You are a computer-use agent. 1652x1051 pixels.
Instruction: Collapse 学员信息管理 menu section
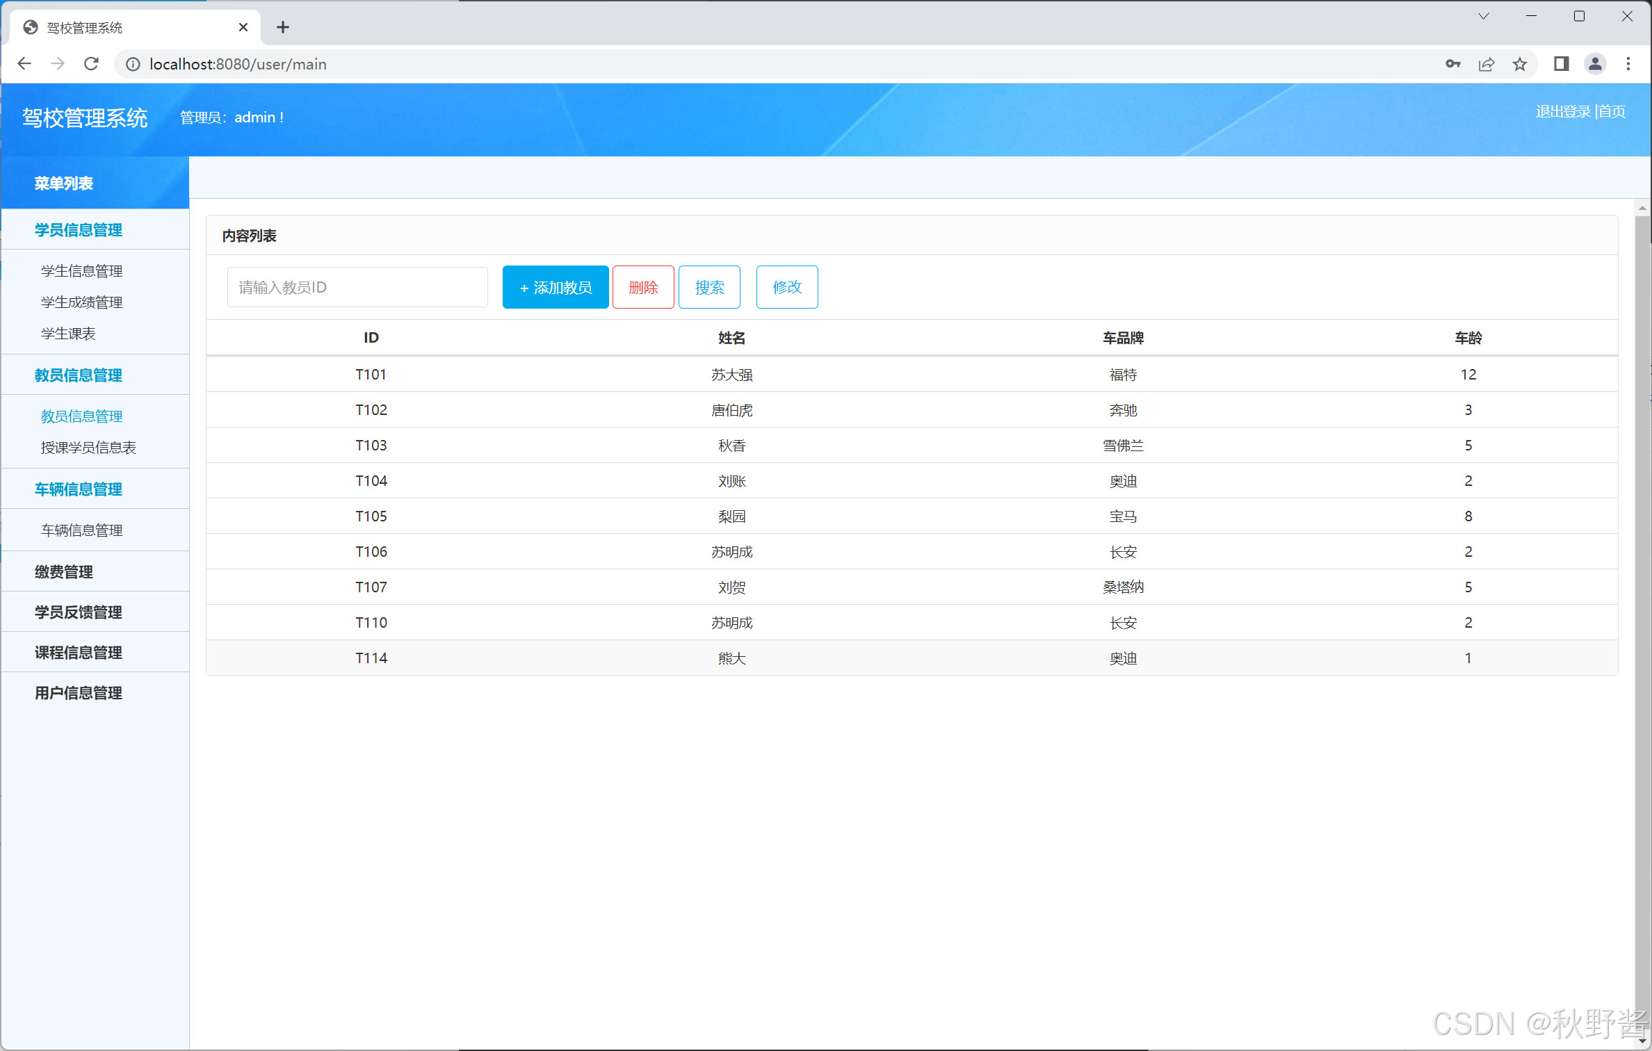79,230
